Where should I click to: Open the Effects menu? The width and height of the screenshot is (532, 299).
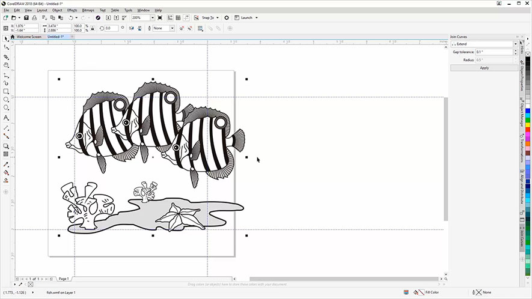click(x=72, y=10)
